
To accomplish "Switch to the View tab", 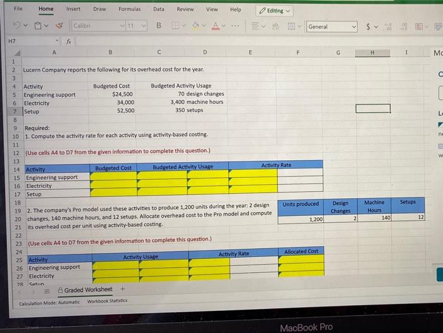I will tap(211, 9).
